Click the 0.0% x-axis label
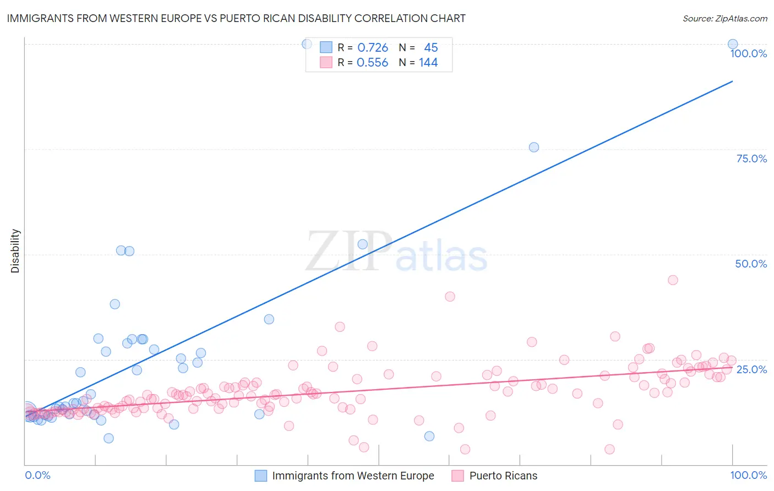The width and height of the screenshot is (774, 491). click(x=37, y=475)
